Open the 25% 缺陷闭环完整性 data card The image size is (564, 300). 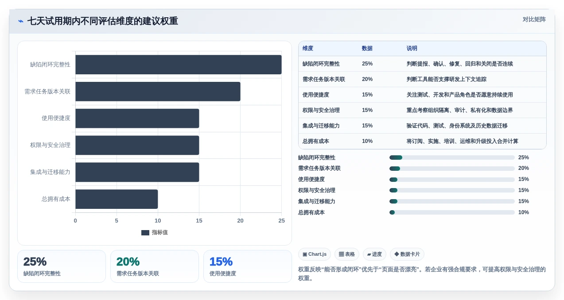pyautogui.click(x=62, y=266)
